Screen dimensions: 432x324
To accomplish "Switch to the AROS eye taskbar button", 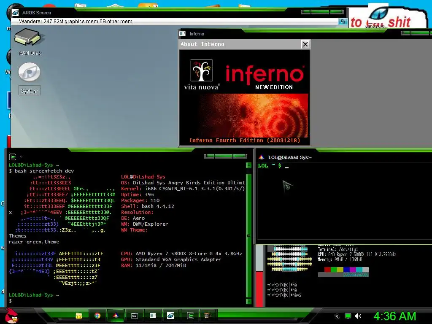I will click(170, 316).
